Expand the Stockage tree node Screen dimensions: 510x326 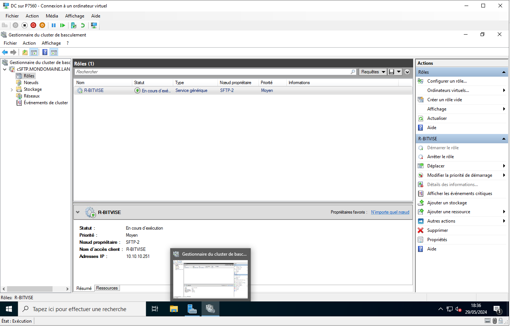coord(12,90)
